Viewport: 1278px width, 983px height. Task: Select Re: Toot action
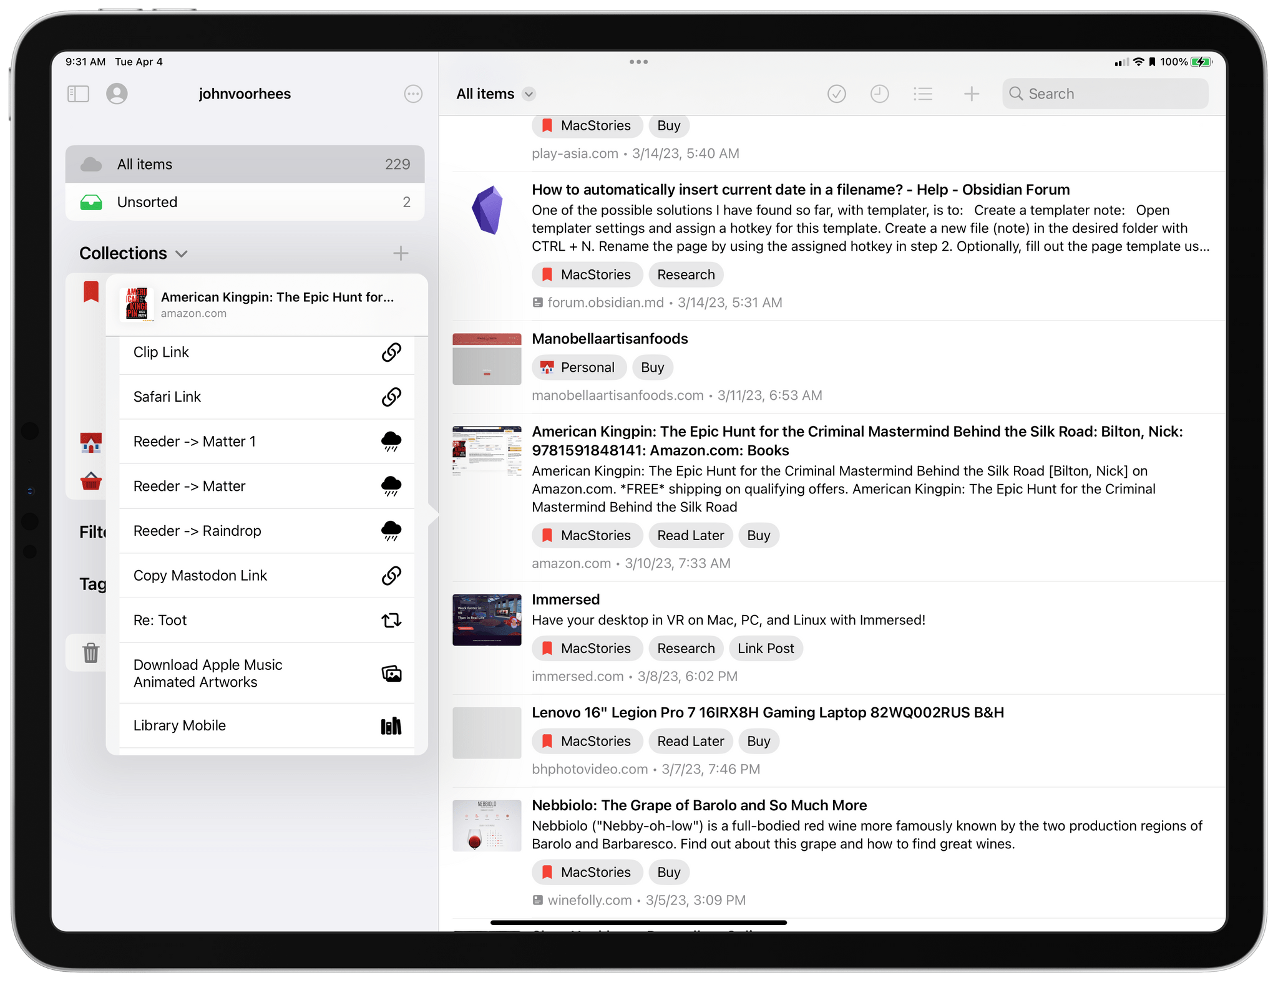click(x=266, y=621)
